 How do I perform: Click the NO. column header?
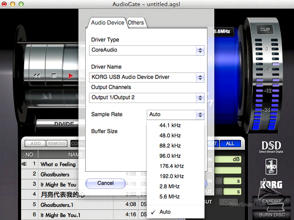[x=30, y=155]
